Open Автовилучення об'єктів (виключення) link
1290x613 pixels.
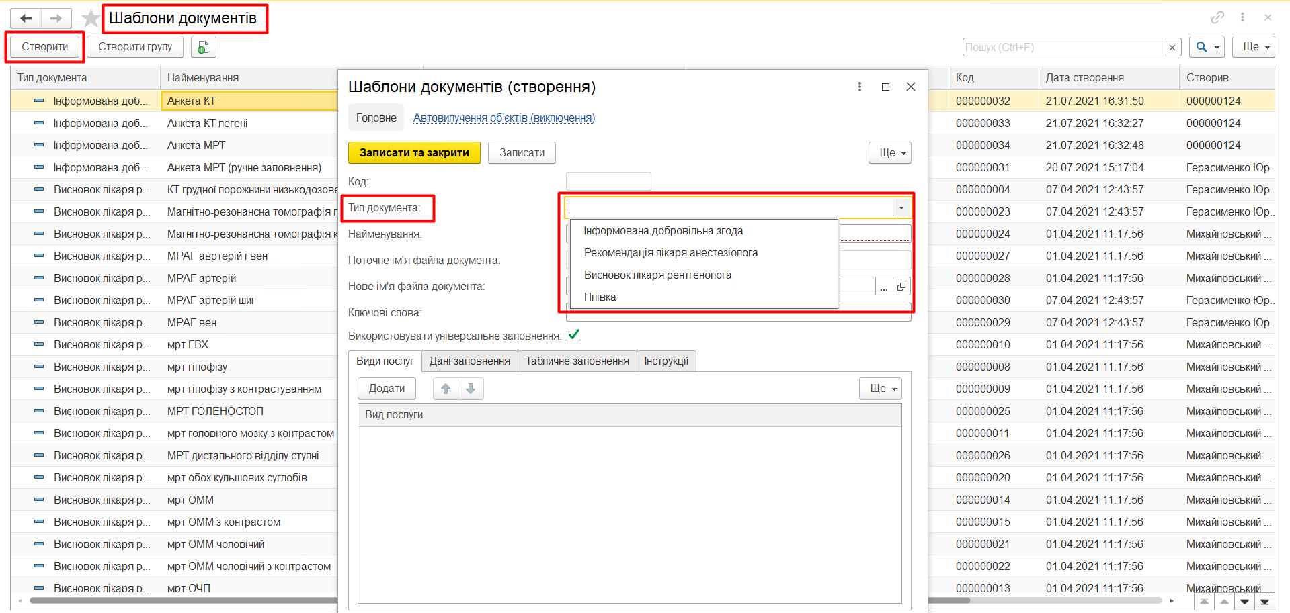(x=503, y=118)
